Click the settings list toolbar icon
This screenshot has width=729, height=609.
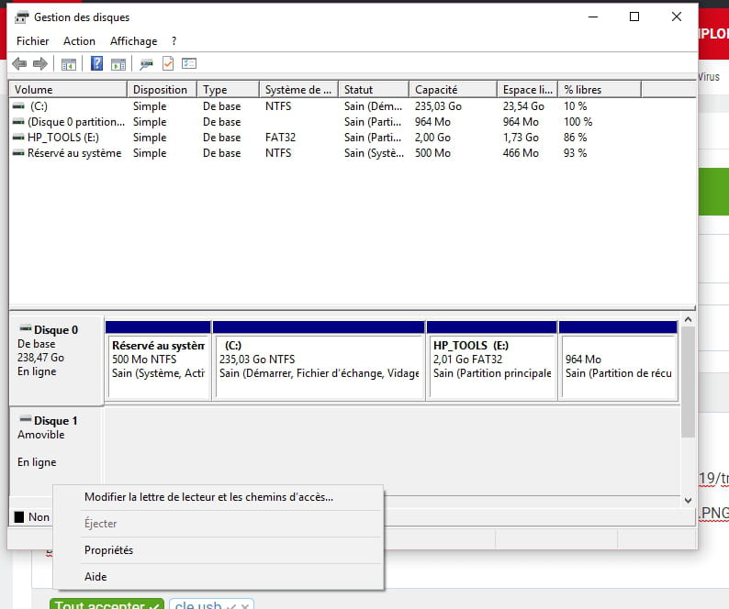[189, 64]
